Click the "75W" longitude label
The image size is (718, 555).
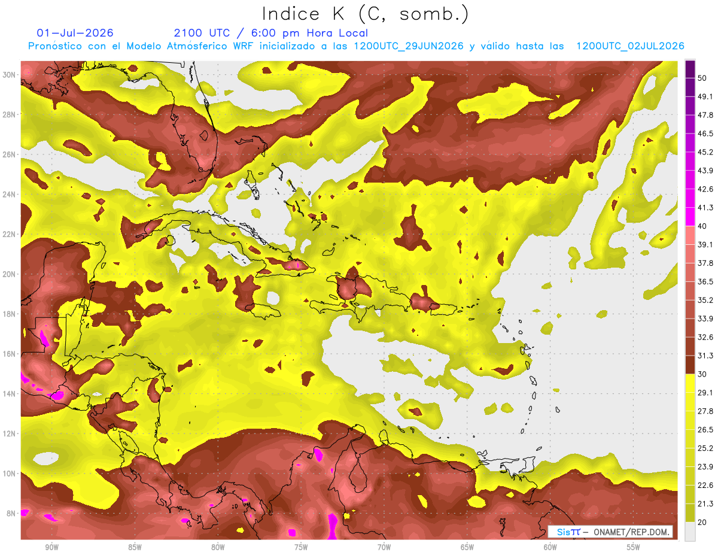coord(301,548)
